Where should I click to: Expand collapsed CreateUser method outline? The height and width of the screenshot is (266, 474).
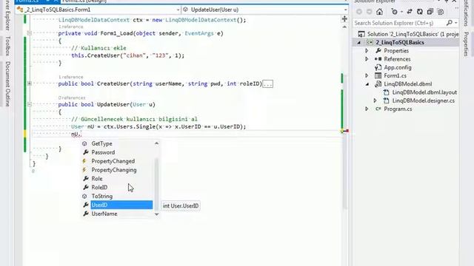point(30,83)
